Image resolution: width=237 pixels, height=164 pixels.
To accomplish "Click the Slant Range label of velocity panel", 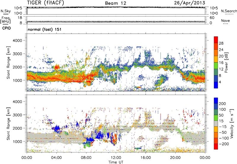I will [x=8, y=124].
